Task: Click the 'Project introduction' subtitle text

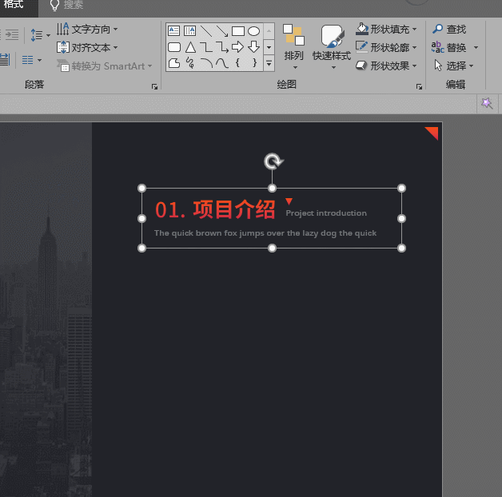Action: (326, 213)
